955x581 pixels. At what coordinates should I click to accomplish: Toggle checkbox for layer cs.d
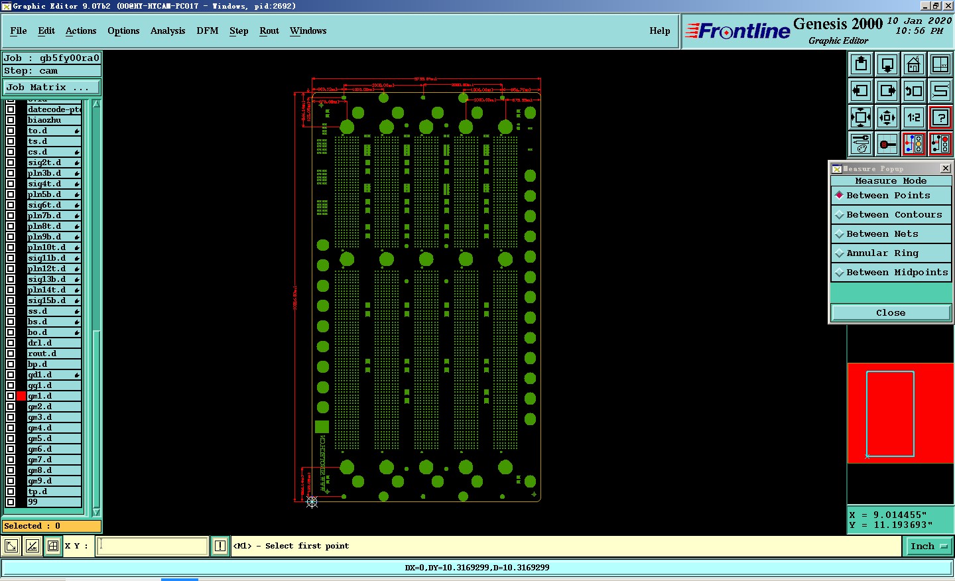(x=11, y=152)
